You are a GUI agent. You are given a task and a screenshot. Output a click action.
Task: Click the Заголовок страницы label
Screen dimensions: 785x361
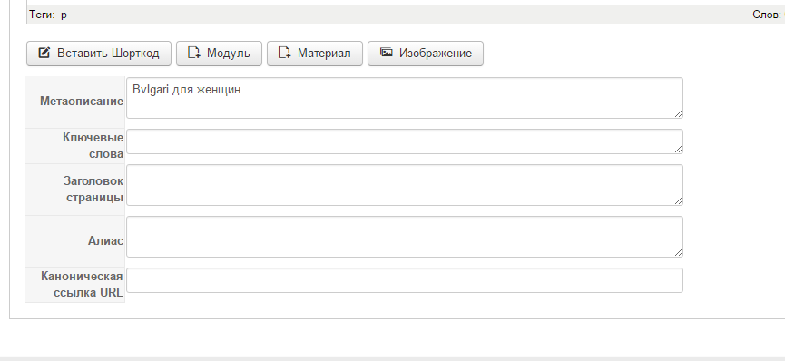click(x=93, y=189)
